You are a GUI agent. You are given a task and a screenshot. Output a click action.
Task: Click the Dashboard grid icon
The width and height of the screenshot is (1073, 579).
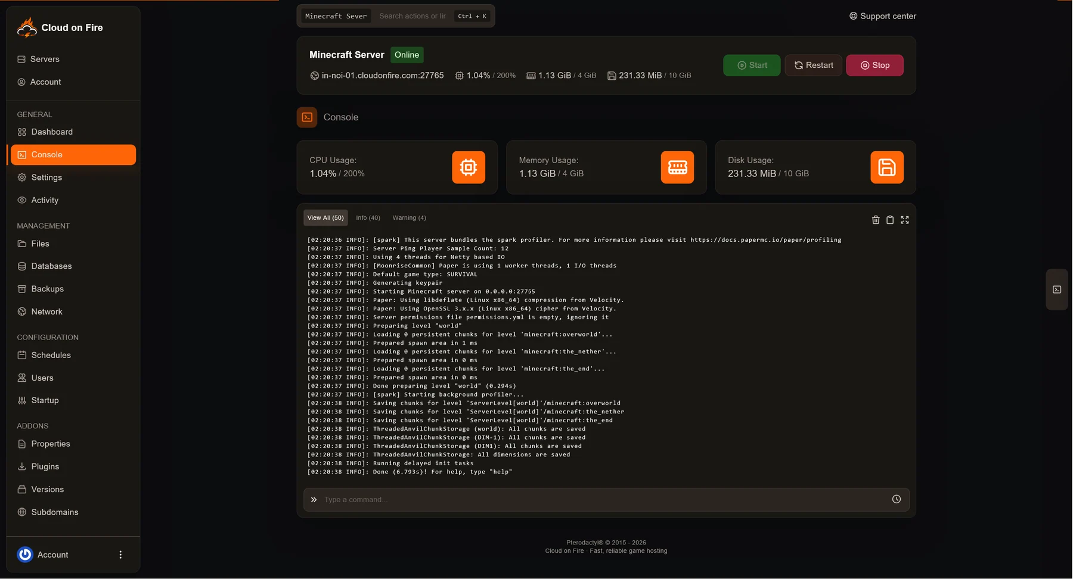point(22,132)
